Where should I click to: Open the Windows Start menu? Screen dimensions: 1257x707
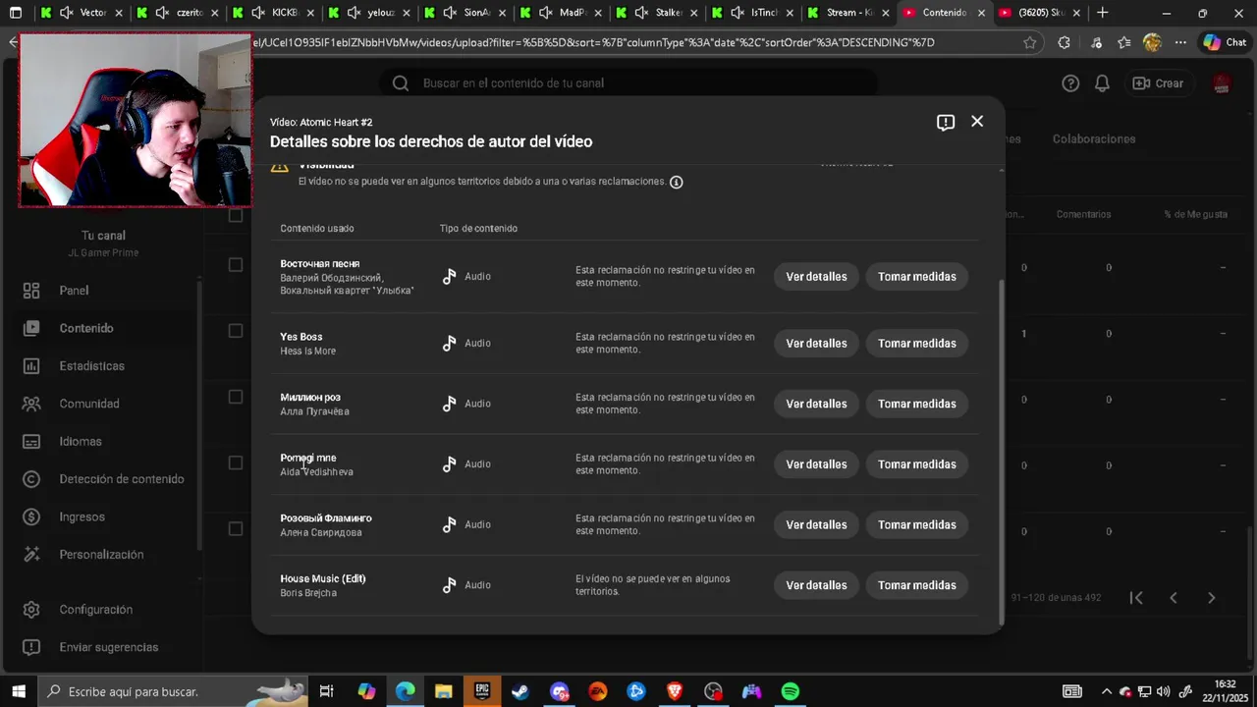[x=18, y=691]
